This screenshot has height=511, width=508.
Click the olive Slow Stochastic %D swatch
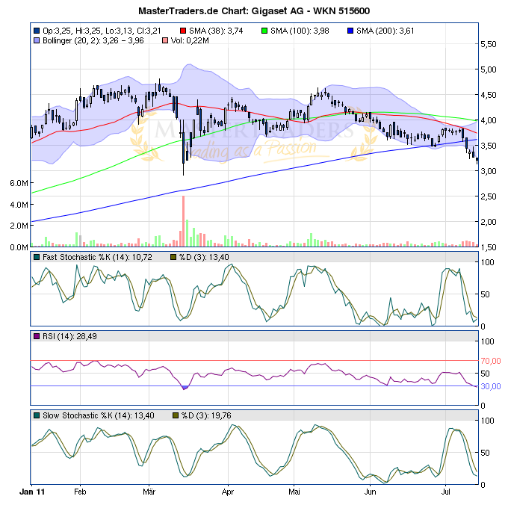(x=176, y=416)
